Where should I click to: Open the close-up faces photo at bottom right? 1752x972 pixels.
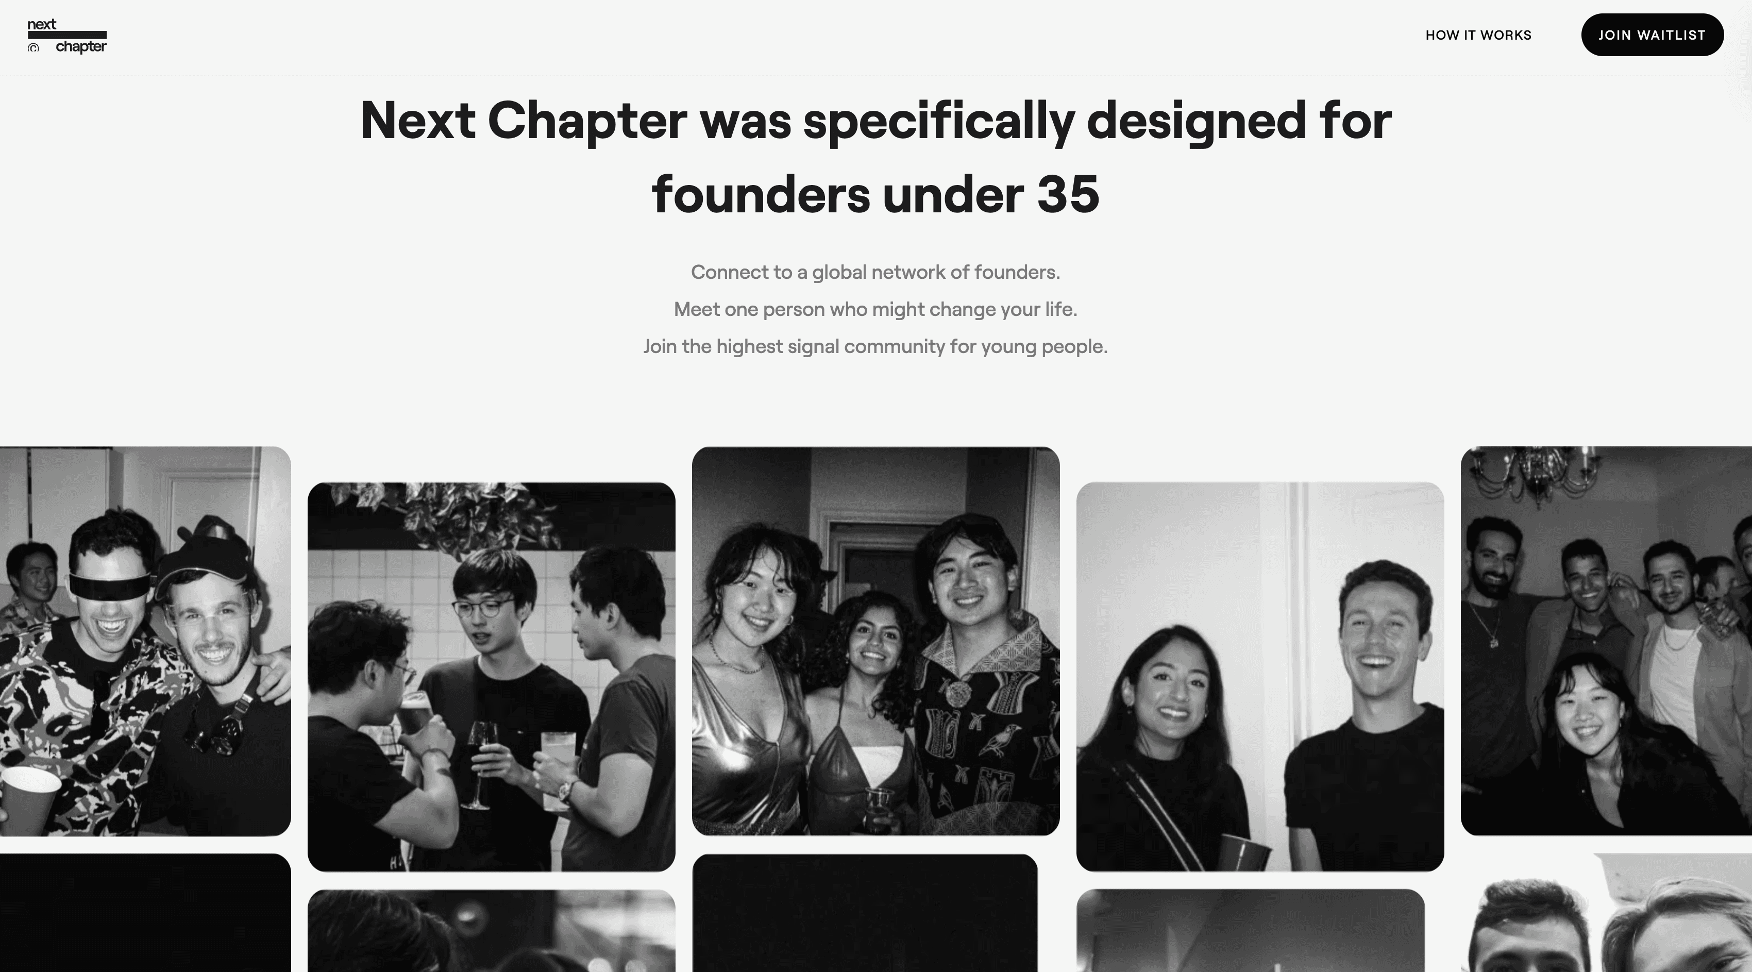1606,913
